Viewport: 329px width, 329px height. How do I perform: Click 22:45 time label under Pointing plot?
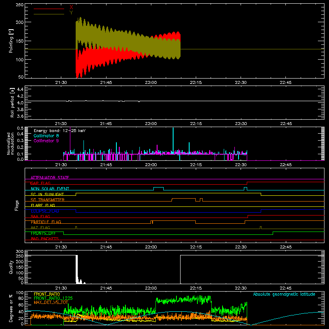(285, 83)
